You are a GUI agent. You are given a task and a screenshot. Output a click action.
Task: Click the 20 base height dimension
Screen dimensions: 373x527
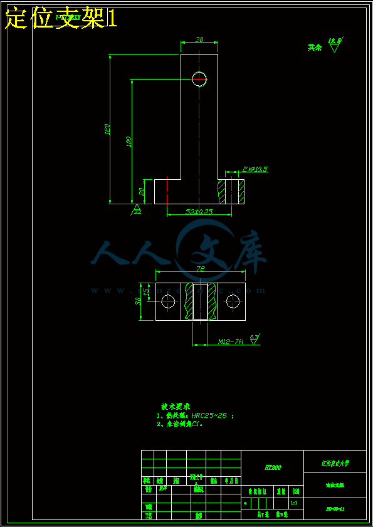pyautogui.click(x=142, y=192)
